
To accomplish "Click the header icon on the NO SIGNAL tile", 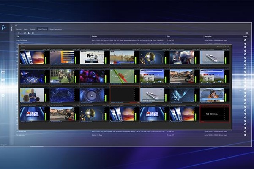I will click(x=228, y=106).
